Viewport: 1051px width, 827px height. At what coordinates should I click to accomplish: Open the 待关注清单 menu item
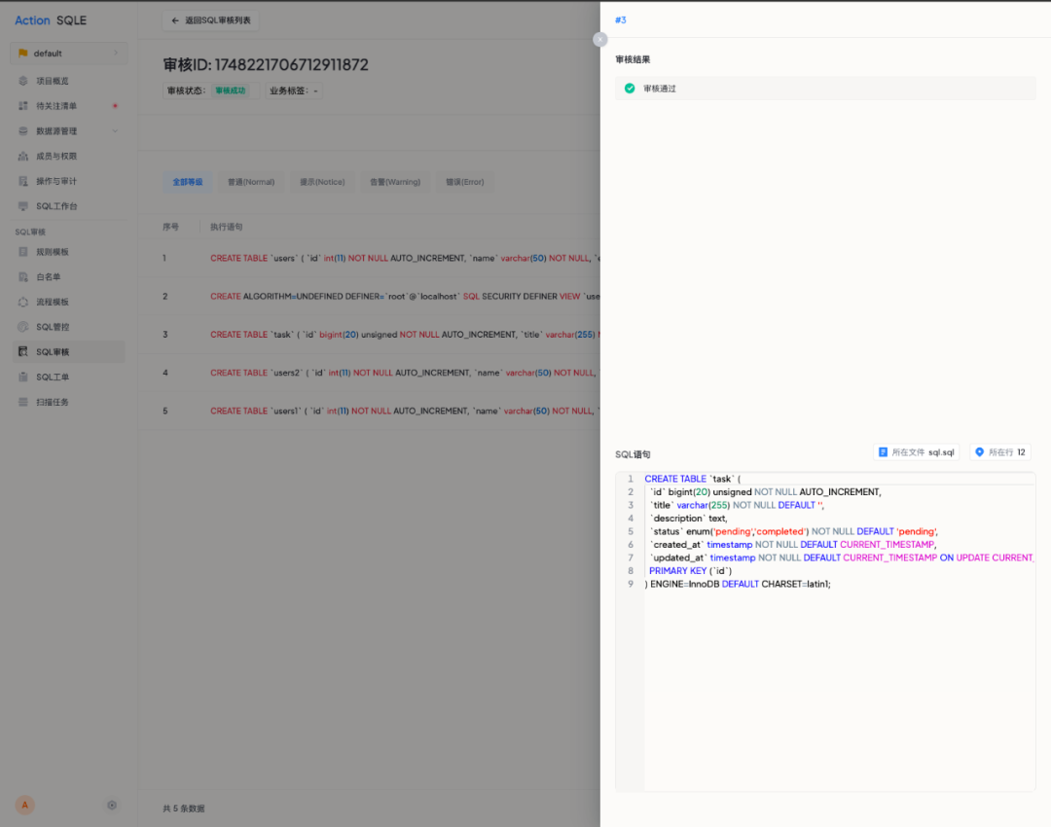click(68, 106)
